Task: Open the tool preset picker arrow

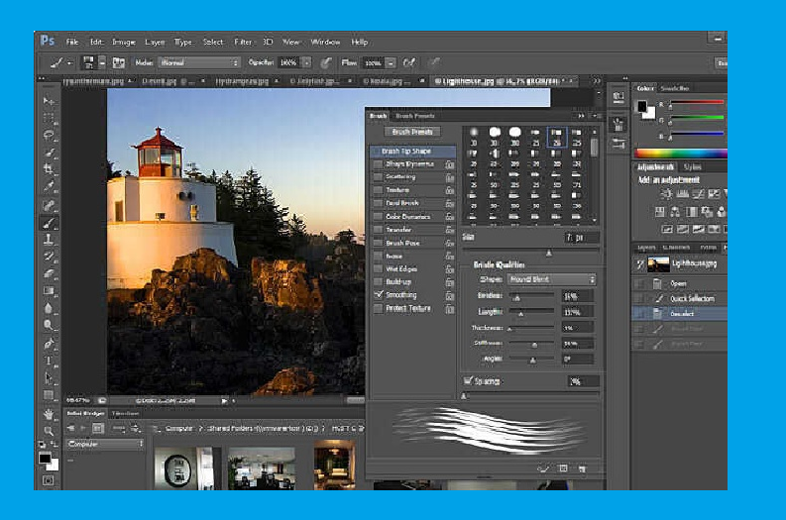Action: tap(69, 63)
